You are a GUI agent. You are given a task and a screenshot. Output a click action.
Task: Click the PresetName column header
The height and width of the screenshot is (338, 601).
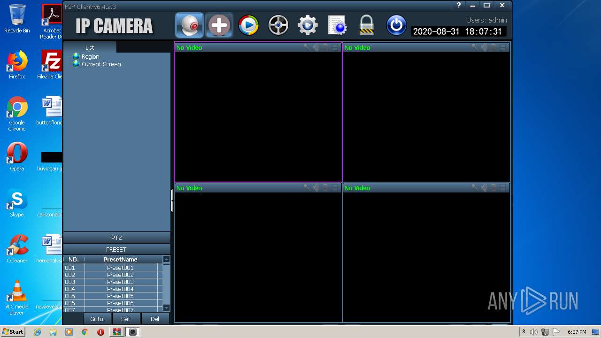(x=120, y=259)
